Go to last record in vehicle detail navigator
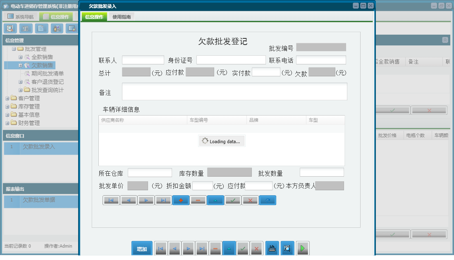 click(163, 200)
